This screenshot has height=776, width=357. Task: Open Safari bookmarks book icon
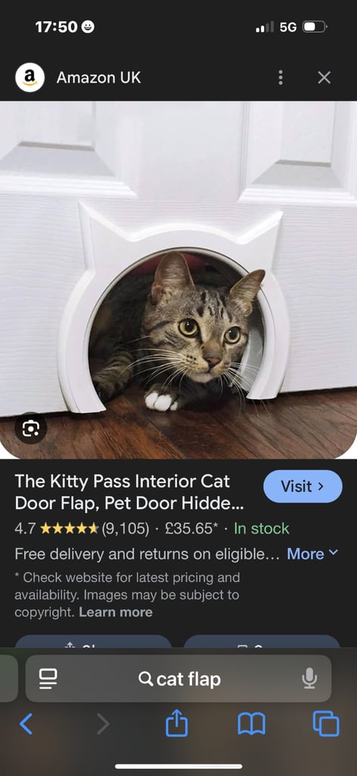click(x=251, y=724)
